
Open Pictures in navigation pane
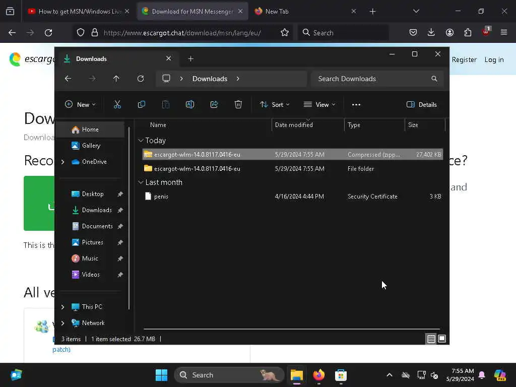coord(93,242)
